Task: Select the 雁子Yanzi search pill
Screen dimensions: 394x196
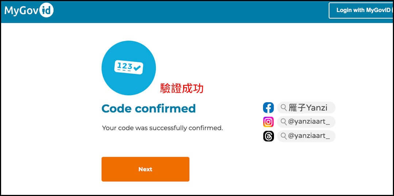Action: point(306,108)
